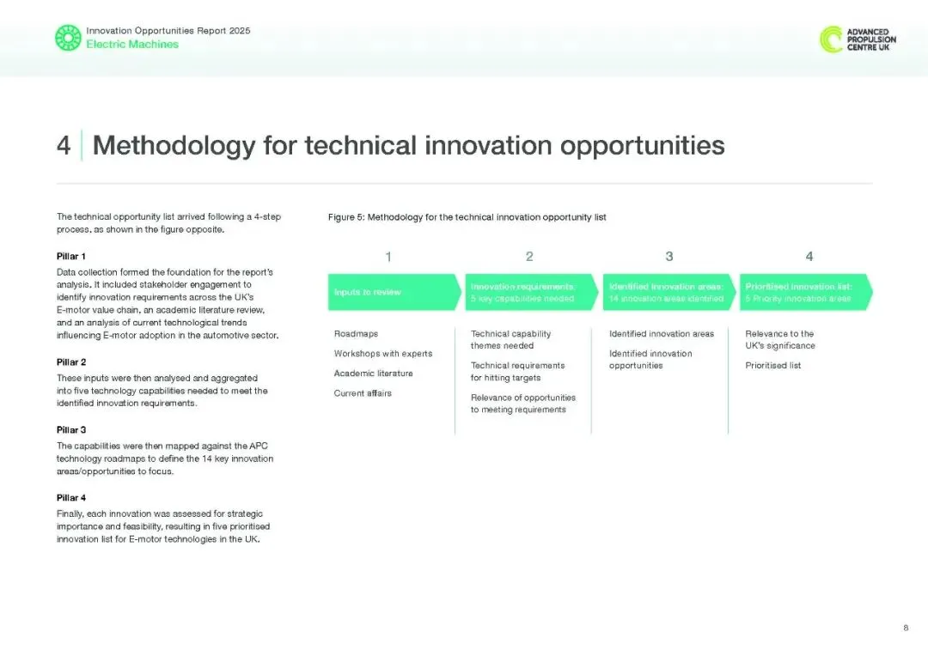Screen dimensions: 928x656
Task: Click the page number 8
Action: point(906,628)
